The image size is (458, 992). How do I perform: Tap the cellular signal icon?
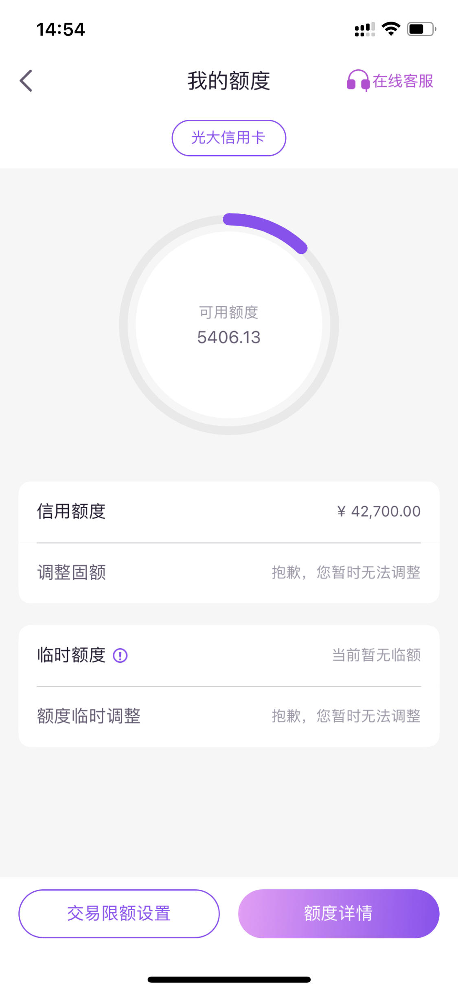pyautogui.click(x=365, y=30)
